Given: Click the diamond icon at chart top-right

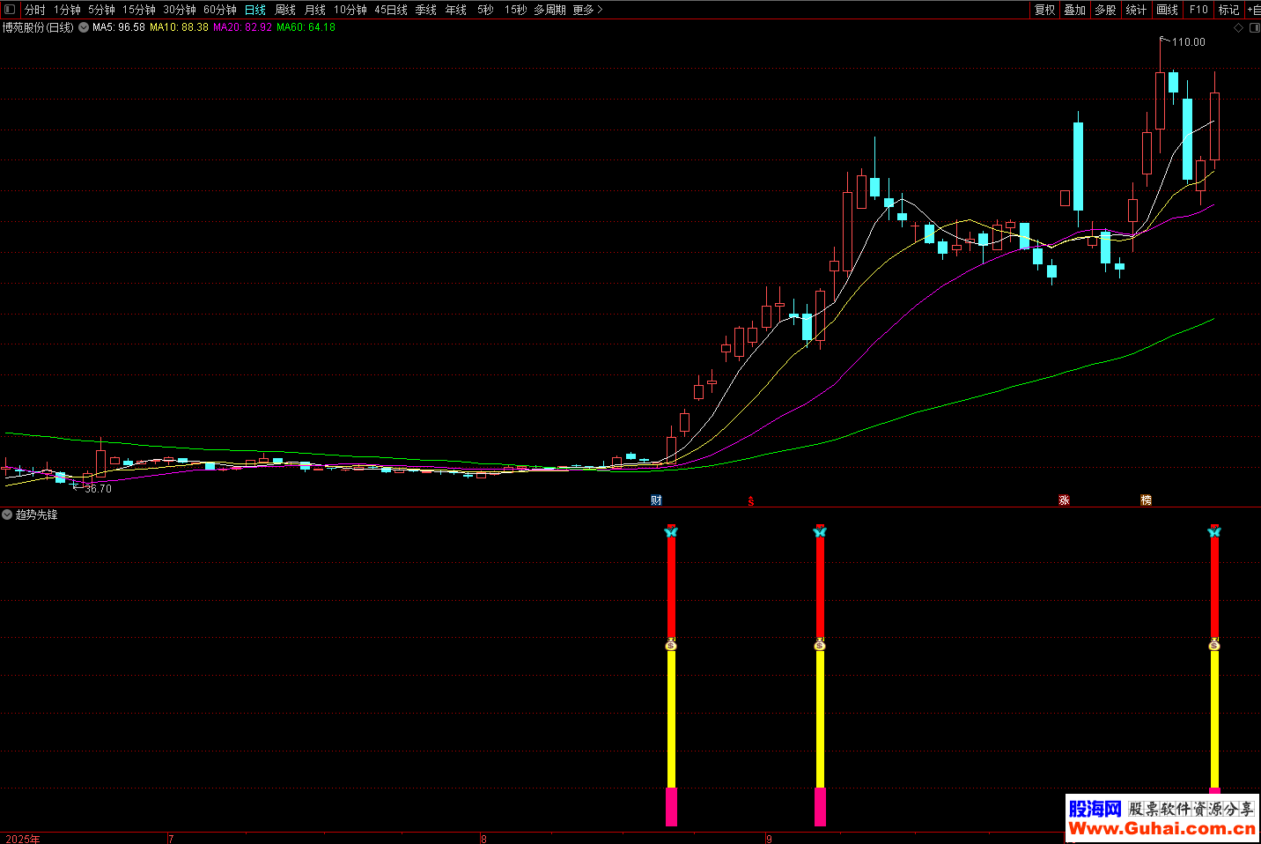Looking at the screenshot, I should [x=1238, y=28].
